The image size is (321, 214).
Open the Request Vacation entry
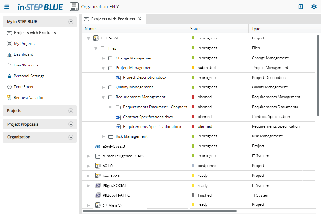(x=29, y=98)
